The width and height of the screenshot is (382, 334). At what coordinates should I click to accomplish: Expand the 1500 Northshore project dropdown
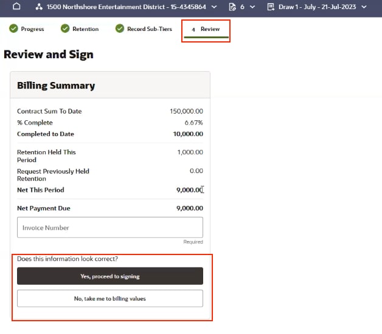coord(214,7)
